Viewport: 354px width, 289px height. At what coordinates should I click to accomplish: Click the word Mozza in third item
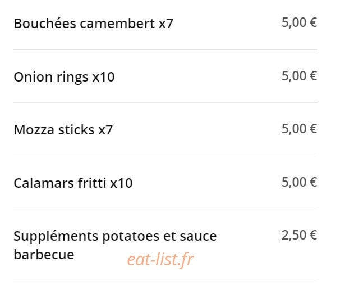34,130
